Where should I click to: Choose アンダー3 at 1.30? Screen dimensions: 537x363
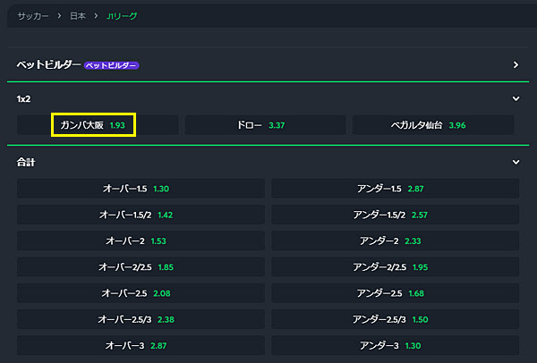(395, 345)
